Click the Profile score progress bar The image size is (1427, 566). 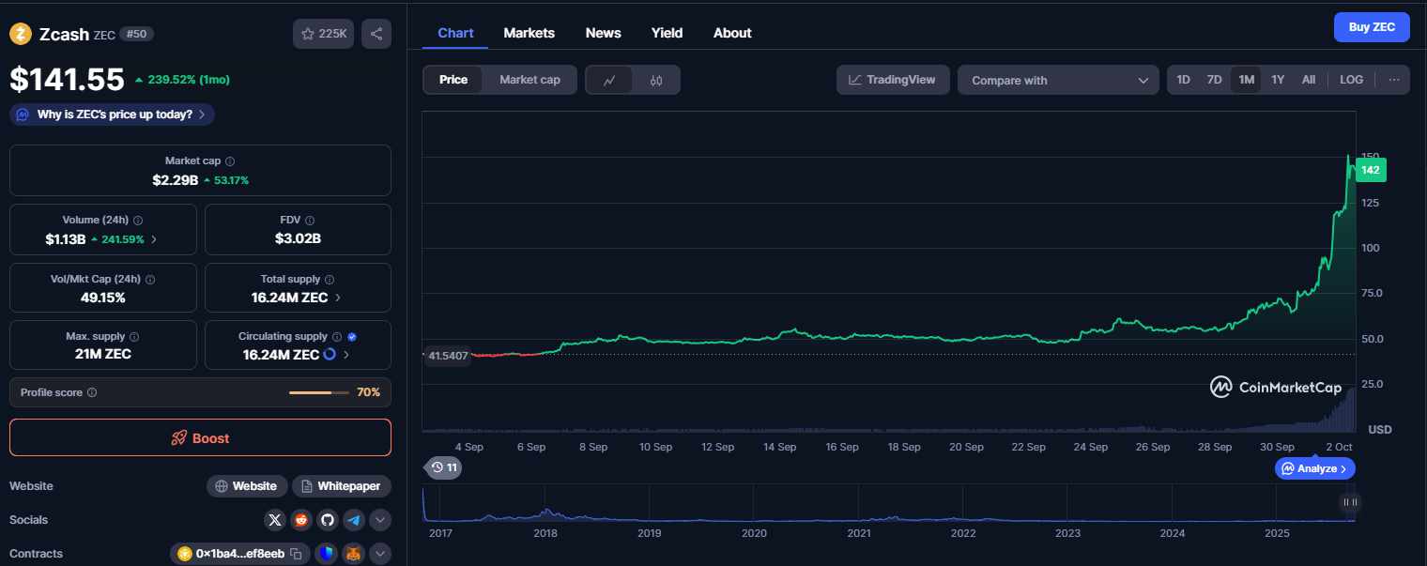tap(320, 392)
